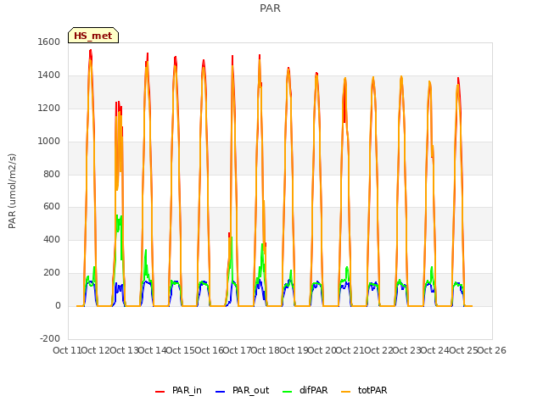
Task: Toggle the difPAR legend label
Action: pos(313,390)
